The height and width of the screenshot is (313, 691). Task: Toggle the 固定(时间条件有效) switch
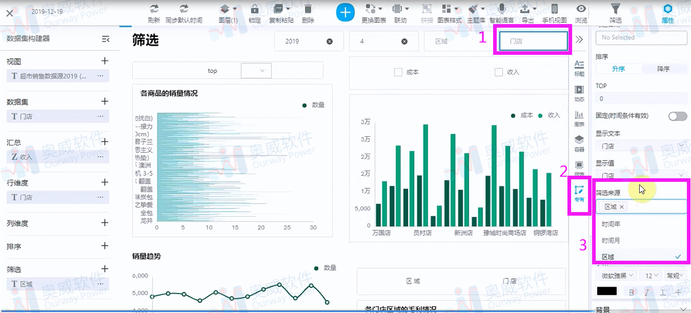tap(677, 116)
